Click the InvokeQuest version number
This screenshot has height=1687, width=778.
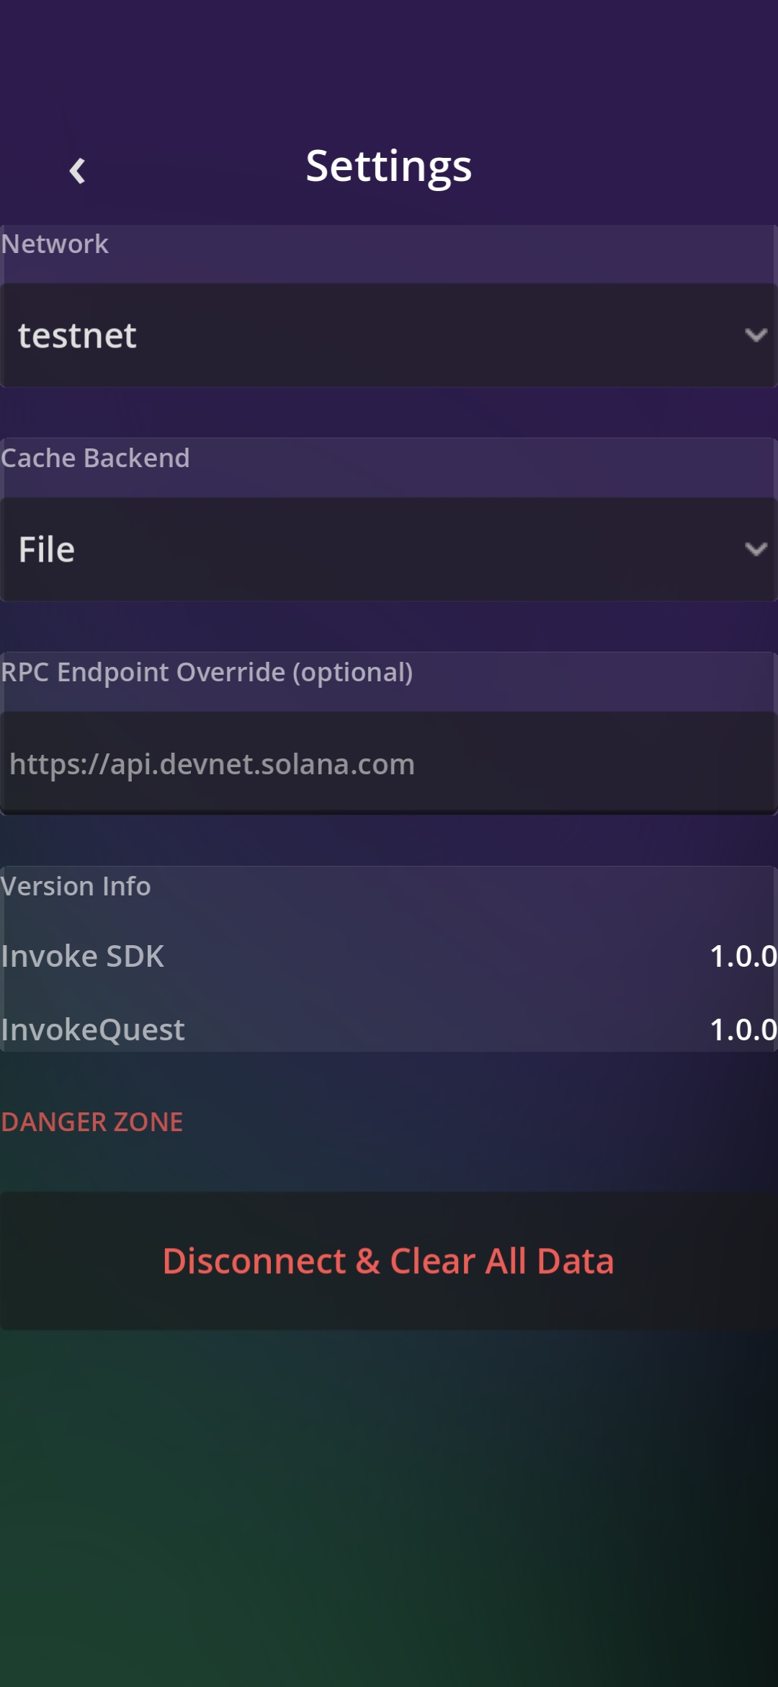click(743, 1030)
